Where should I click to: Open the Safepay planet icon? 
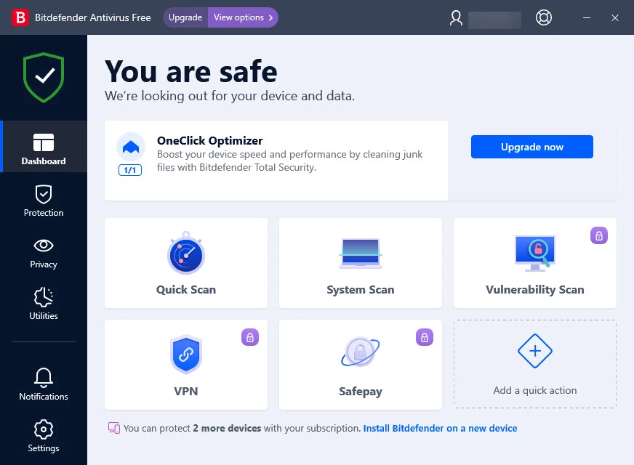tap(361, 353)
